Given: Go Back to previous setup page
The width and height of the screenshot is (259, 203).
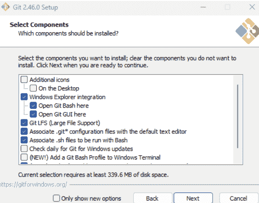Looking at the screenshot, I should (x=153, y=198).
